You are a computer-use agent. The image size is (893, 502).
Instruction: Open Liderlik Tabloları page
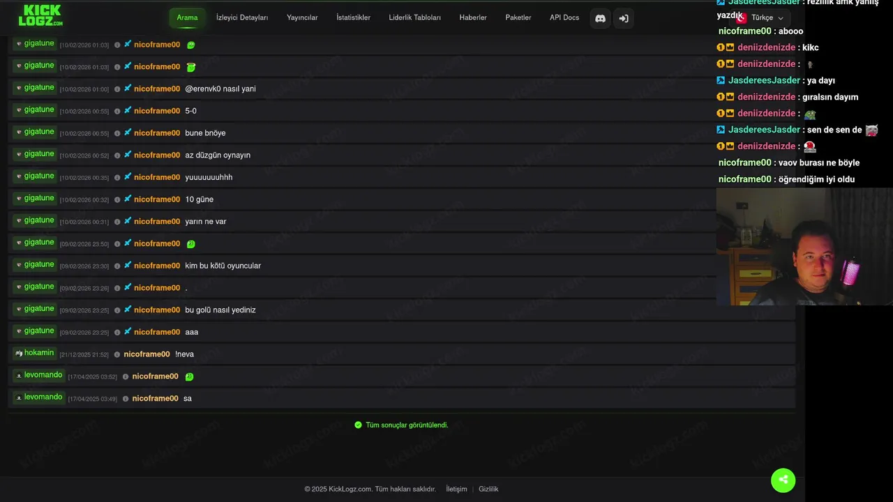pos(414,17)
